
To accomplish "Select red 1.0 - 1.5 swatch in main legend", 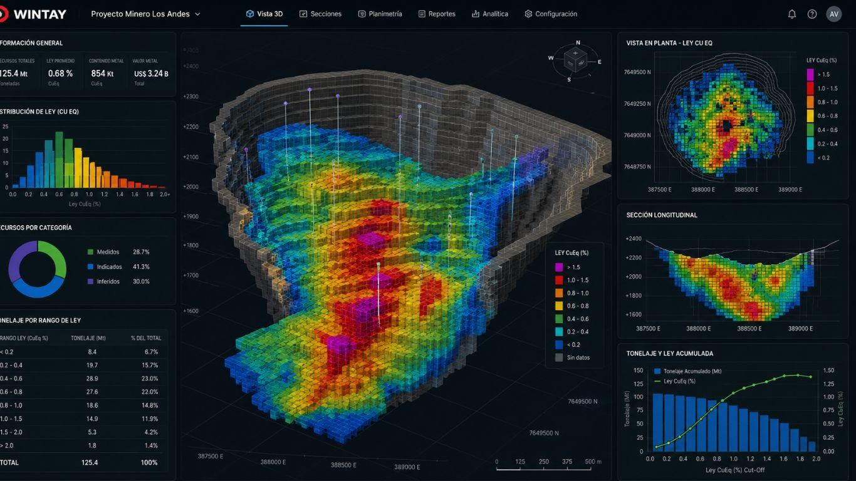I will tap(559, 280).
